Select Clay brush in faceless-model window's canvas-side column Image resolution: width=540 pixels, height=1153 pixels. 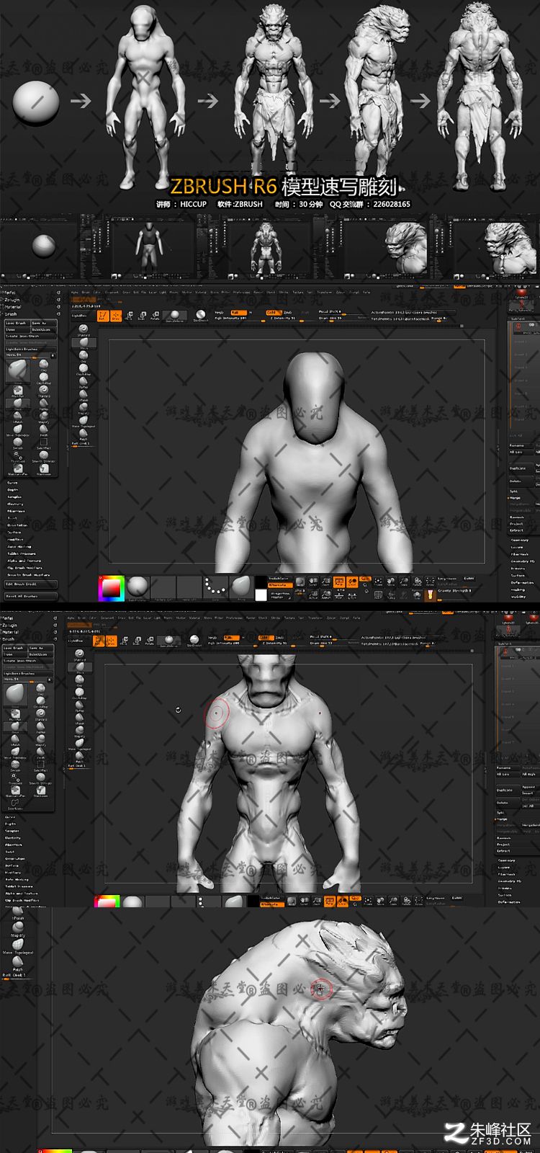click(84, 356)
